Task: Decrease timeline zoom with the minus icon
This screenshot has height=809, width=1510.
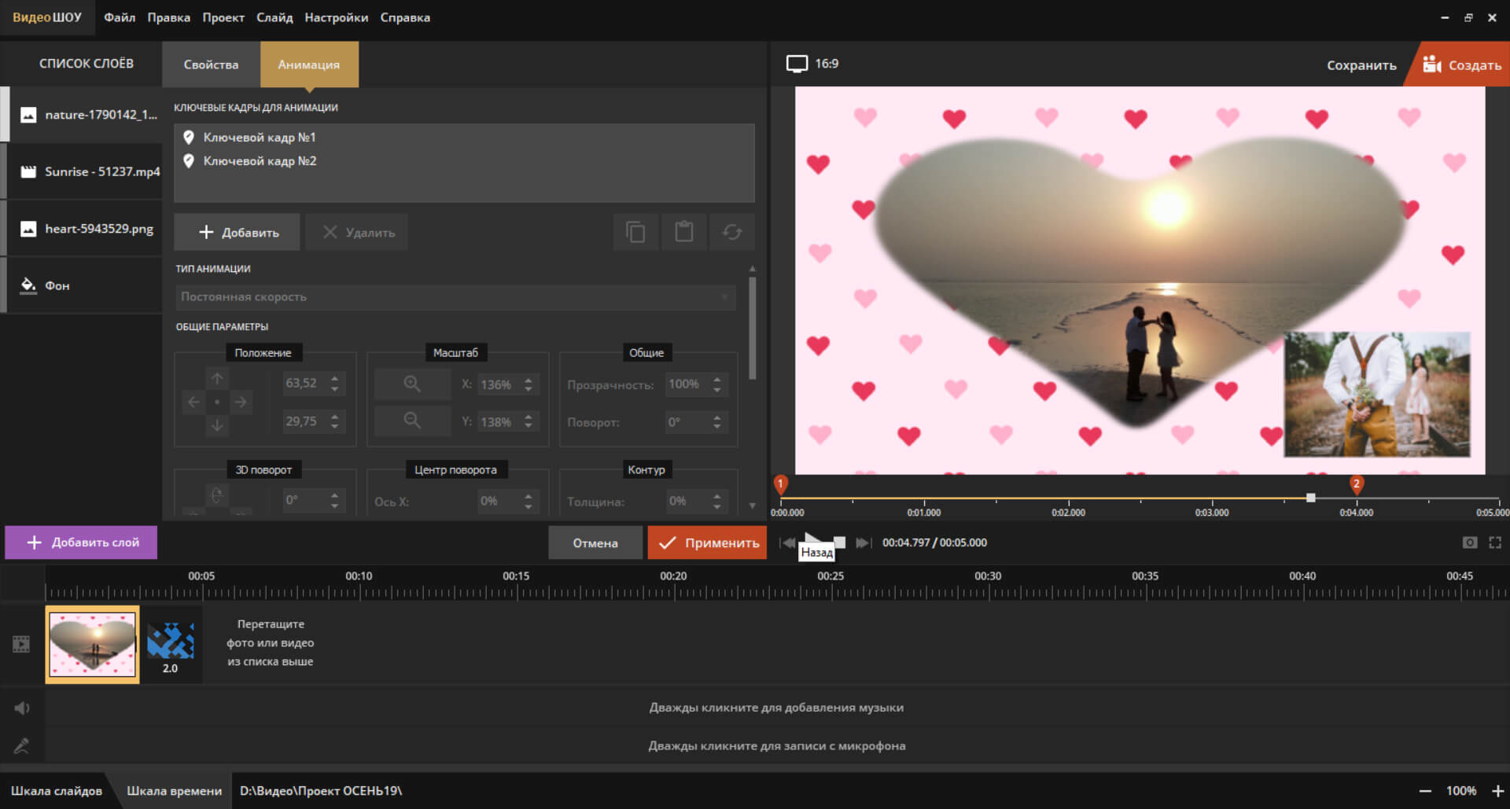Action: pyautogui.click(x=1424, y=791)
